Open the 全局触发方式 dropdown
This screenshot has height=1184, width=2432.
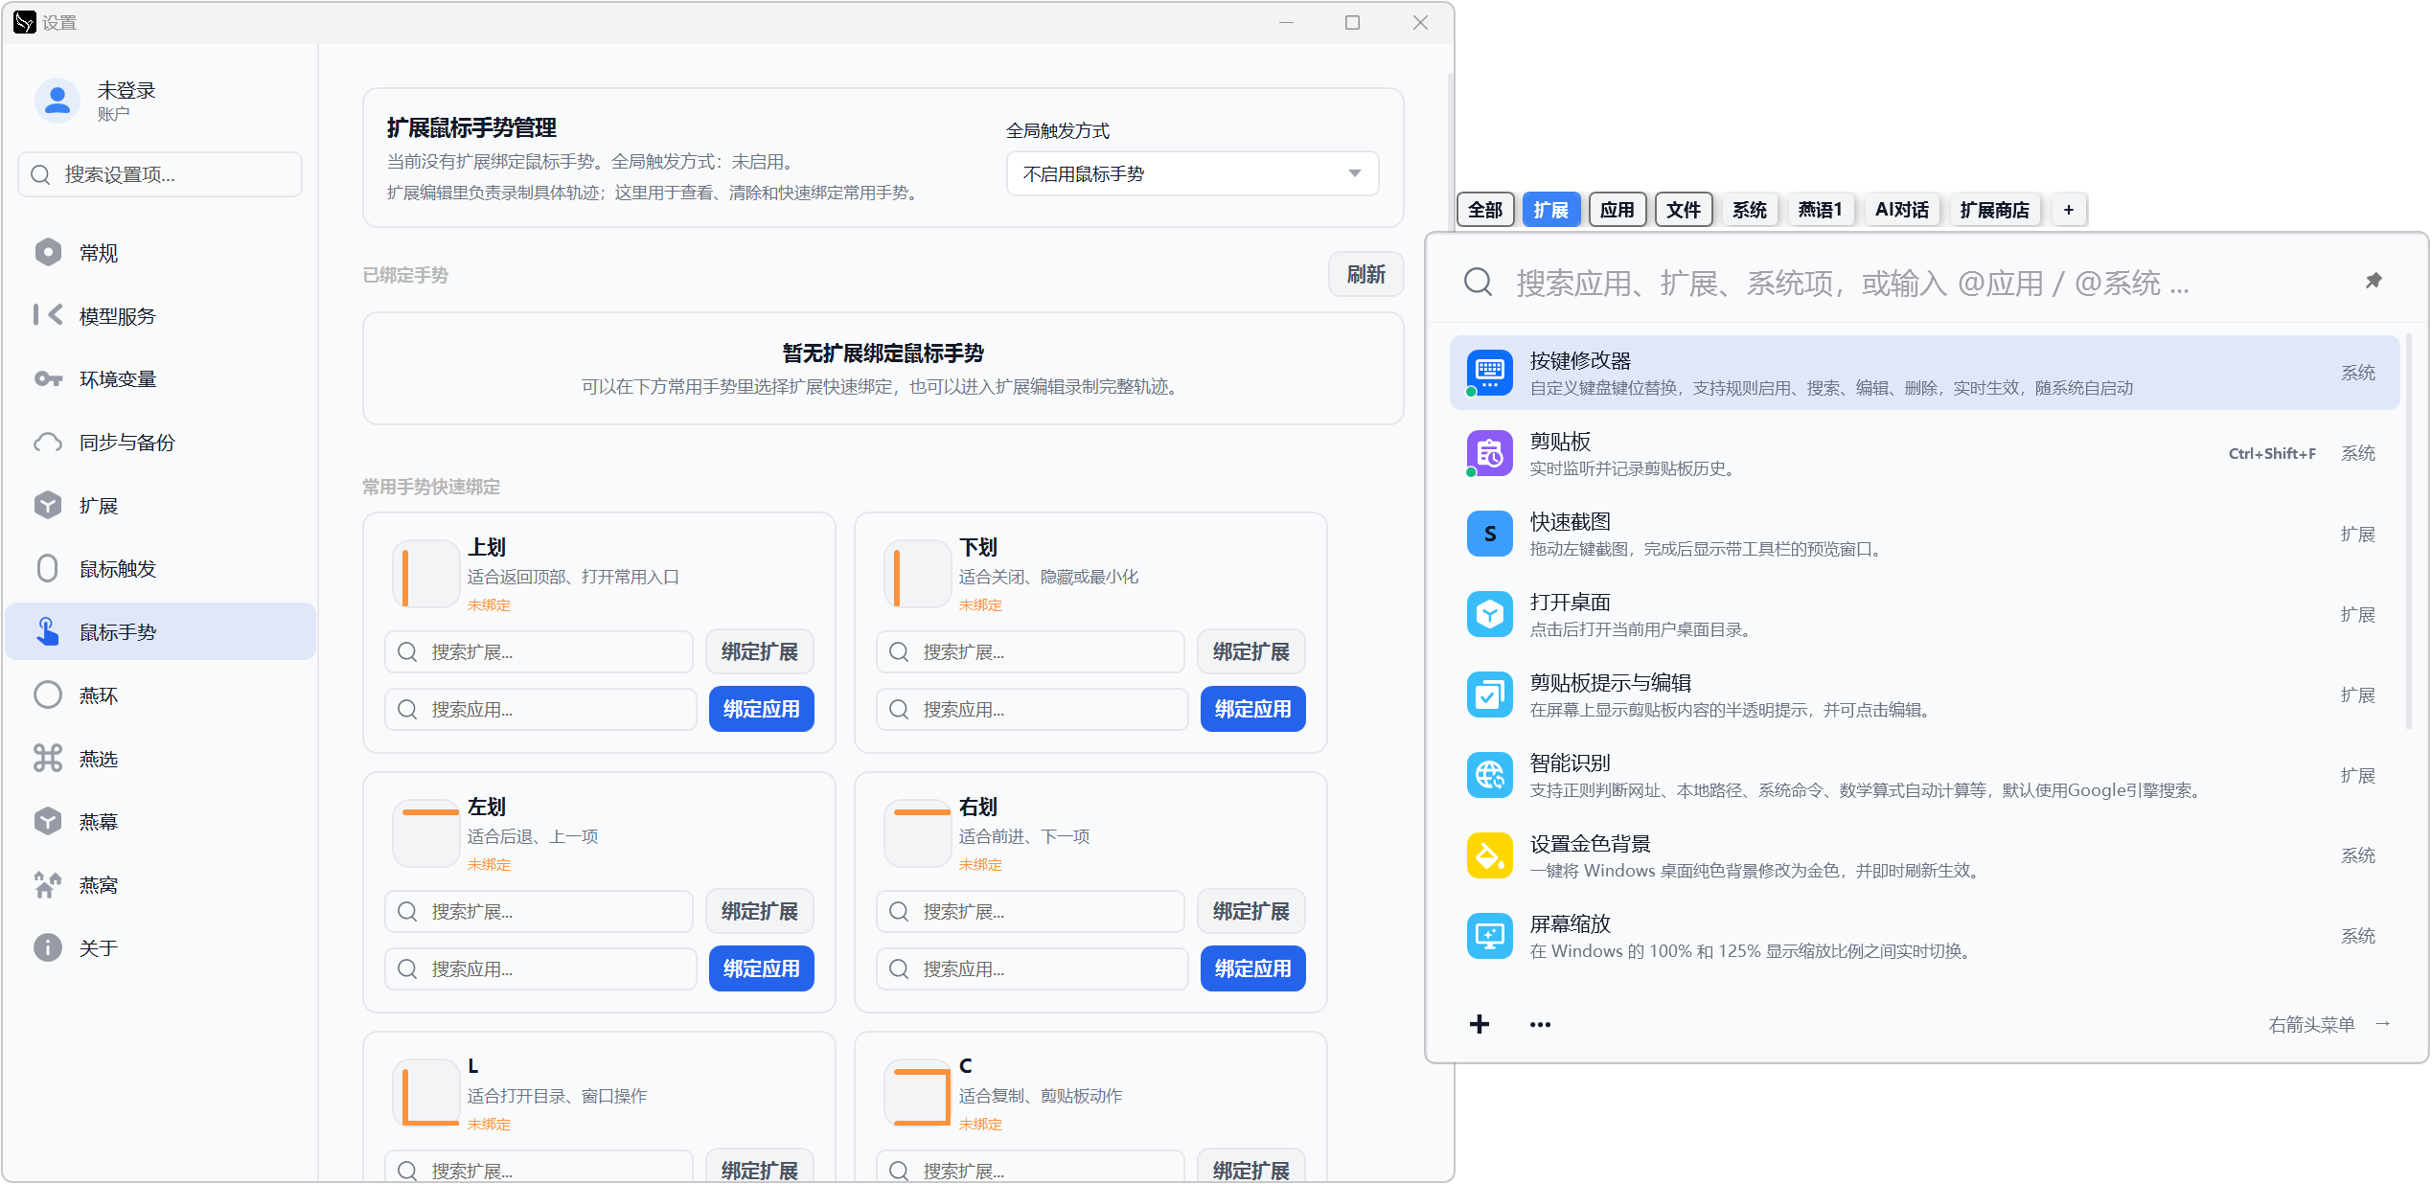coord(1192,173)
